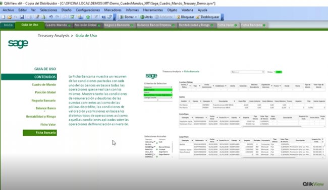This screenshot has width=328, height=190.
Task: Select Cuadro de Mando in the contents list
Action: coord(44,84)
